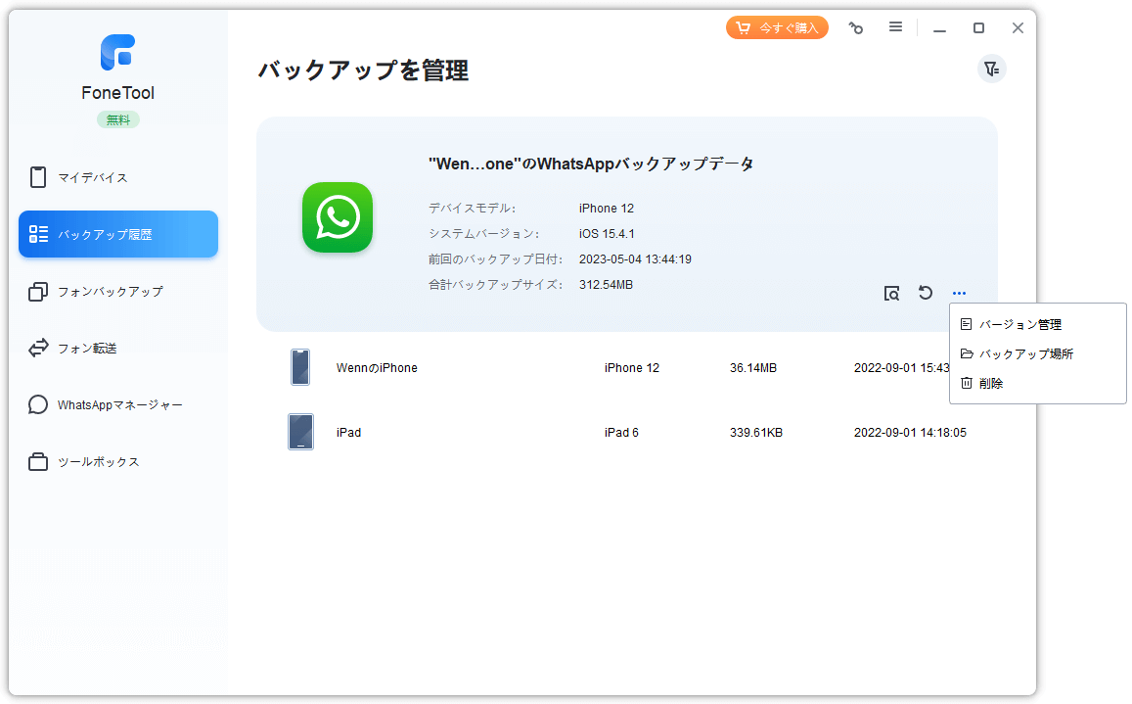Choose バックアップ場所 in the popup menu

pos(1025,353)
